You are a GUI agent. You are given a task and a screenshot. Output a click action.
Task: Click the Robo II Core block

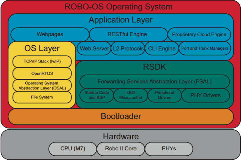click(x=121, y=149)
